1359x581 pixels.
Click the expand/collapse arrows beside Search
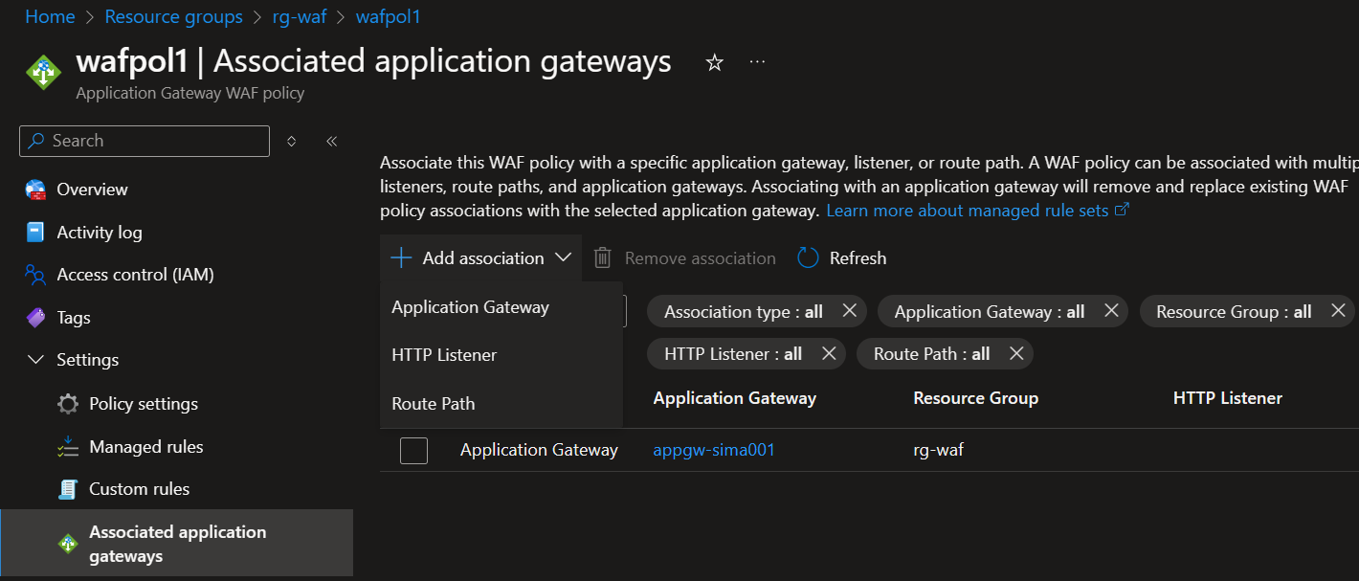click(x=292, y=142)
